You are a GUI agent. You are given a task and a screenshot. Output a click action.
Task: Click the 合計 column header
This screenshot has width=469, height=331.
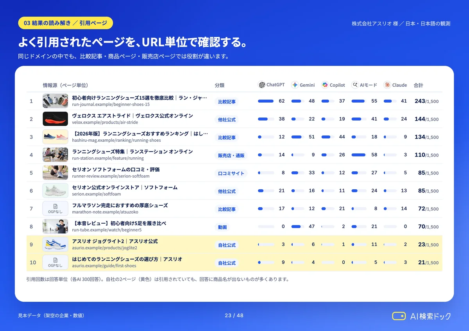418,85
